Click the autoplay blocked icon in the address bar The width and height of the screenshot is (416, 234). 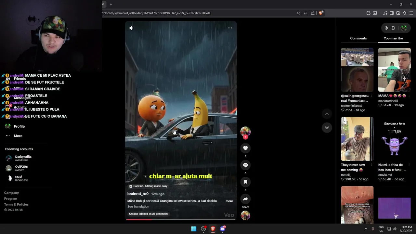tap(298, 13)
